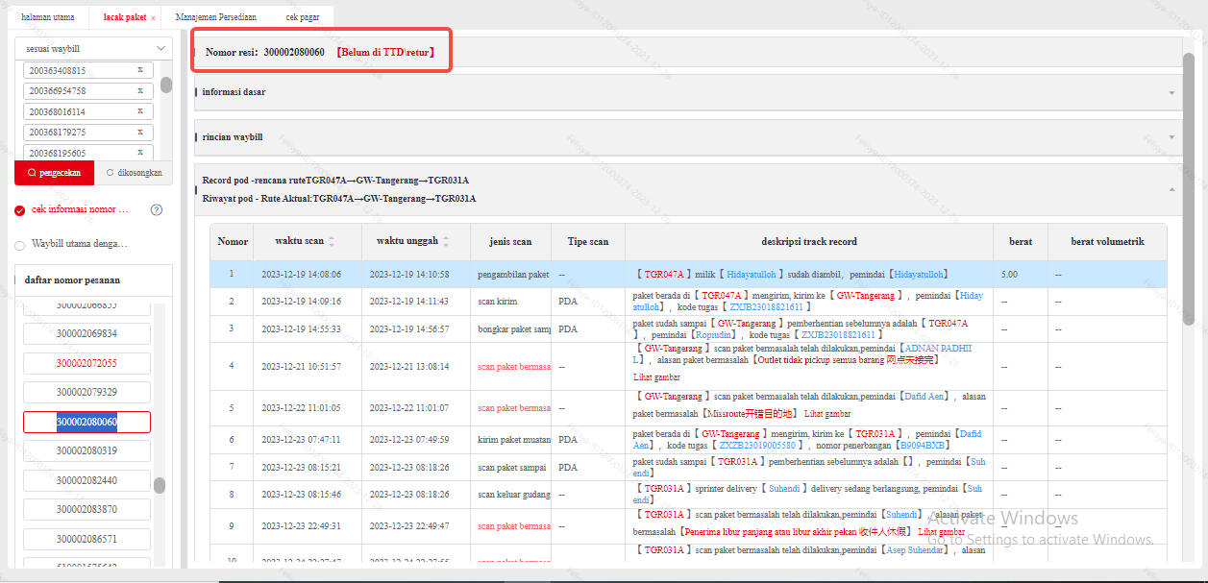The image size is (1208, 583).
Task: Remove waybill 200366954758 with its x icon
Action: (140, 91)
